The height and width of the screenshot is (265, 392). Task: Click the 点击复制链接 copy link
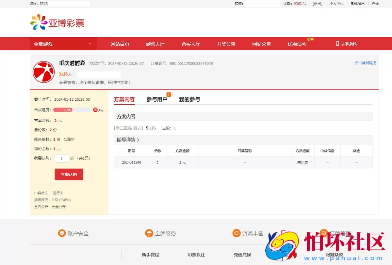365,63
